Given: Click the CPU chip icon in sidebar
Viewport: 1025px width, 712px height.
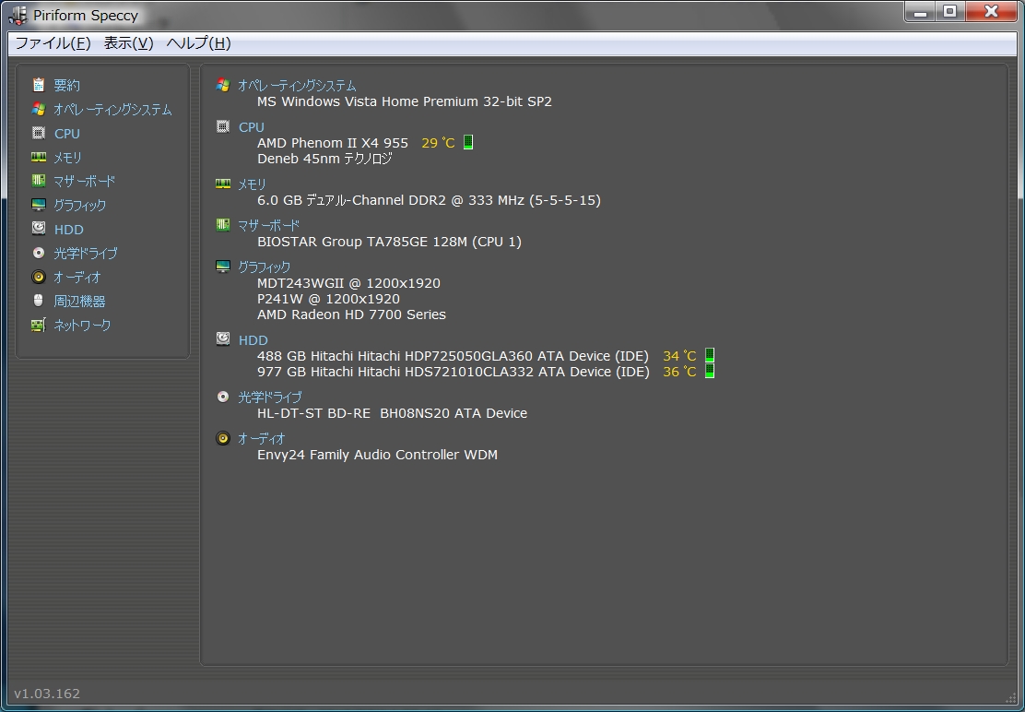Looking at the screenshot, I should pos(39,134).
